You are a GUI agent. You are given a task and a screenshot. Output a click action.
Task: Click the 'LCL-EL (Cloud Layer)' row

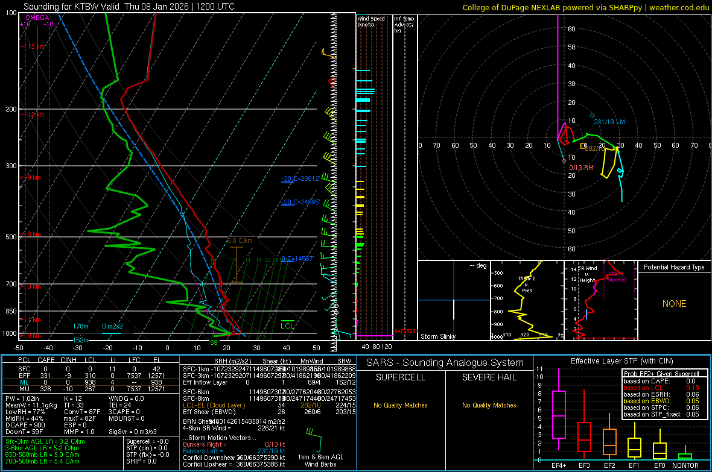click(x=269, y=405)
